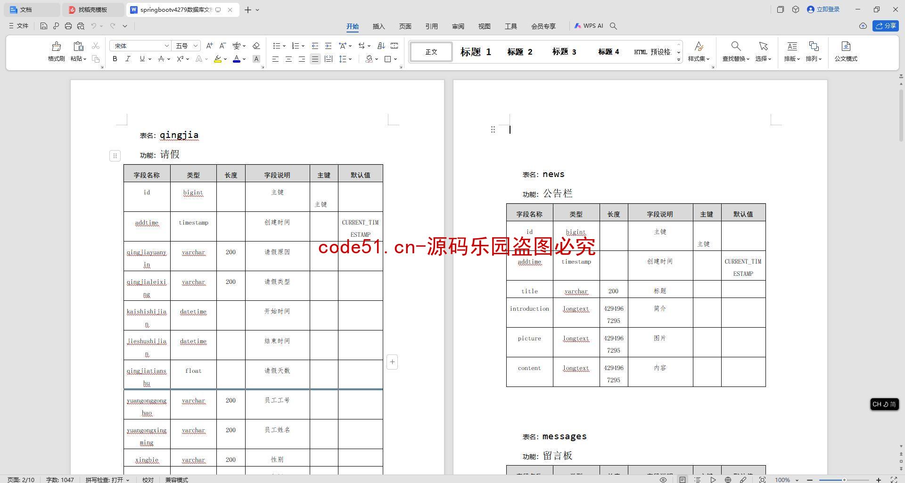Switch to the 插入 ribbon tab
This screenshot has height=483, width=905.
click(x=378, y=26)
